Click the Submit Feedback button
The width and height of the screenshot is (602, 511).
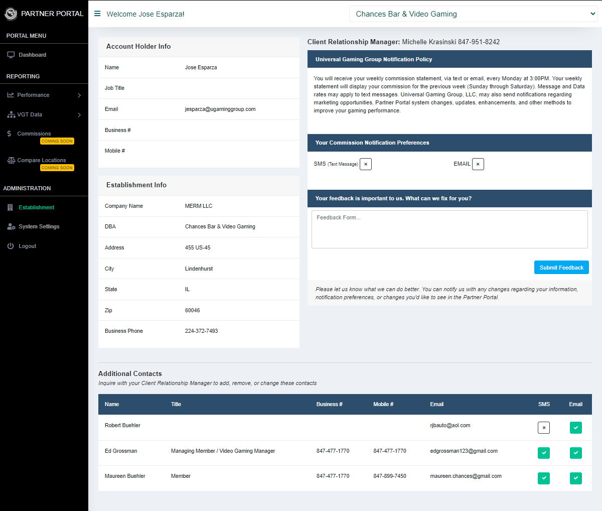point(561,268)
